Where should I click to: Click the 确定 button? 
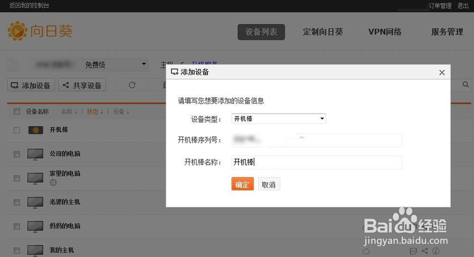242,184
